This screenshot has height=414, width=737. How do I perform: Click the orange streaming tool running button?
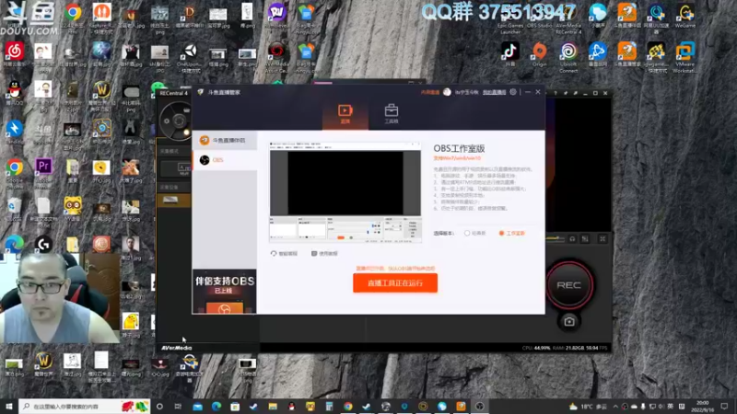tap(395, 283)
